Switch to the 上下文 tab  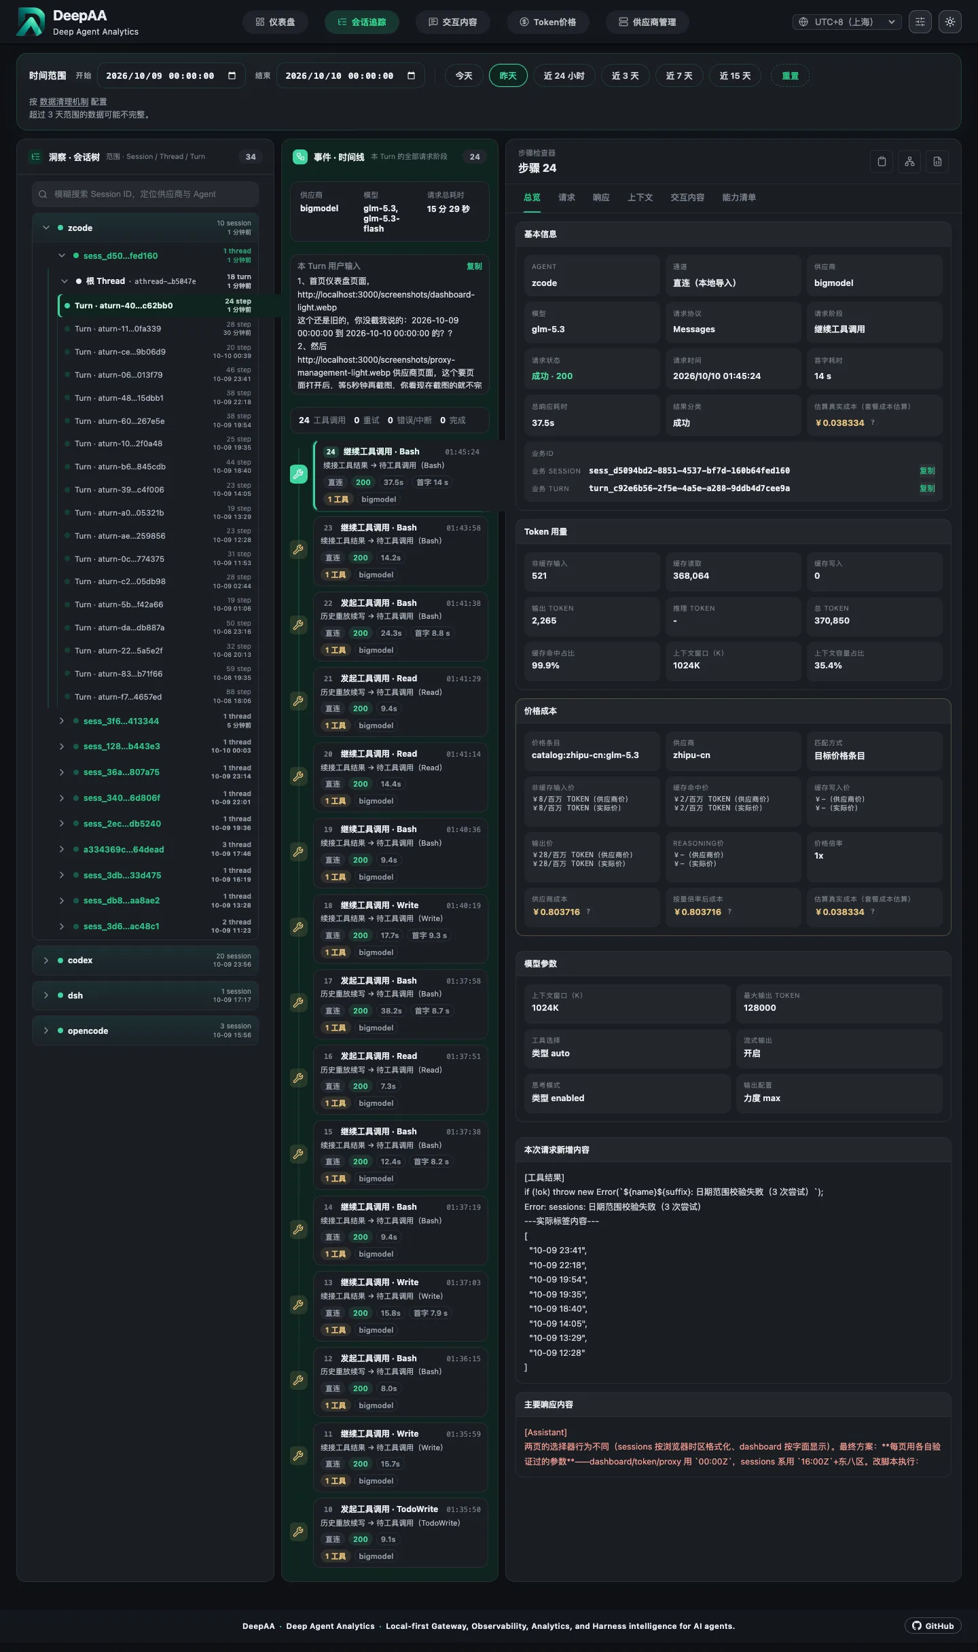pos(640,198)
